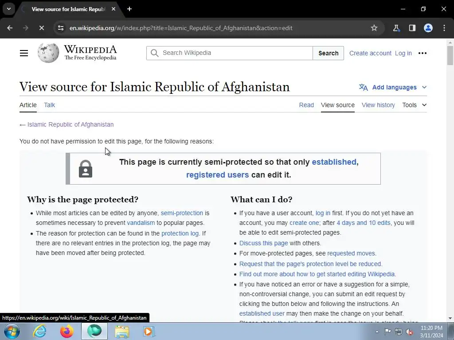The height and width of the screenshot is (340, 454).
Task: Click the address bar URL
Action: [x=181, y=28]
